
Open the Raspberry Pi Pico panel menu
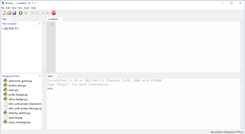[40, 76]
